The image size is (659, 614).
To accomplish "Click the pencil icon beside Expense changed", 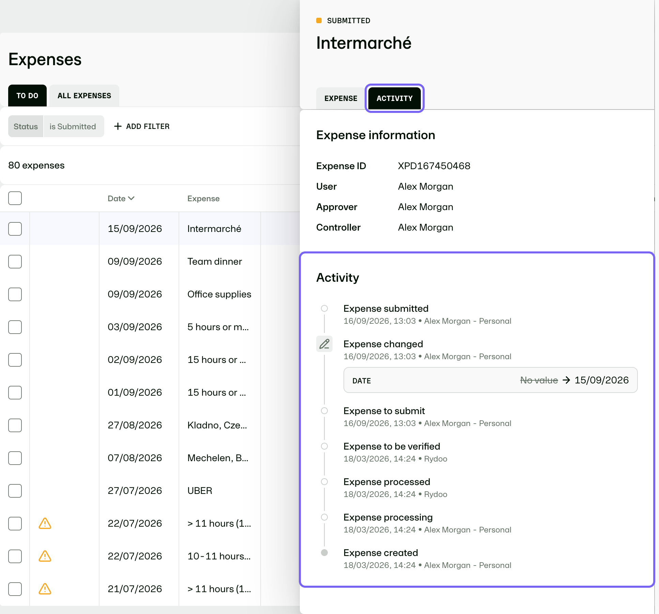I will click(x=324, y=344).
